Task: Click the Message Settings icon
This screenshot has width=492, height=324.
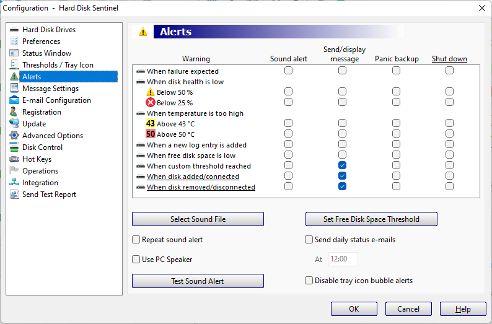Action: click(x=14, y=88)
